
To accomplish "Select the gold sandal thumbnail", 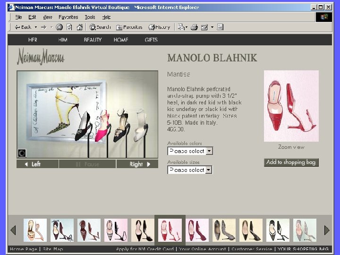I will pyautogui.click(x=35, y=230).
